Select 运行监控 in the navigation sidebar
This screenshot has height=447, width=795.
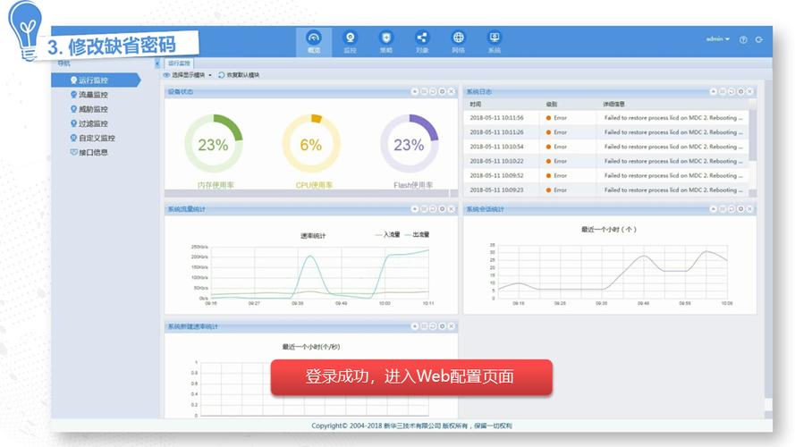click(96, 80)
